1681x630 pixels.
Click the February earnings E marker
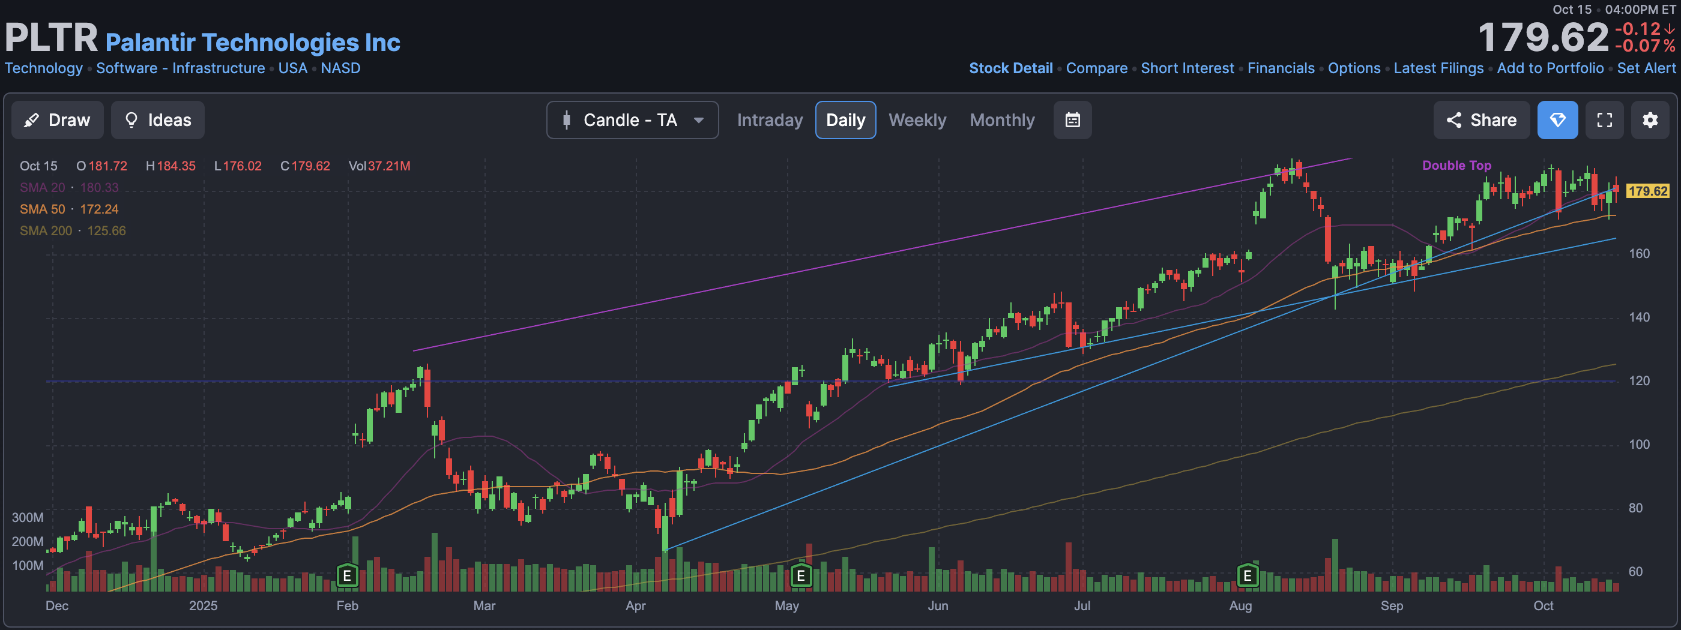tap(347, 575)
